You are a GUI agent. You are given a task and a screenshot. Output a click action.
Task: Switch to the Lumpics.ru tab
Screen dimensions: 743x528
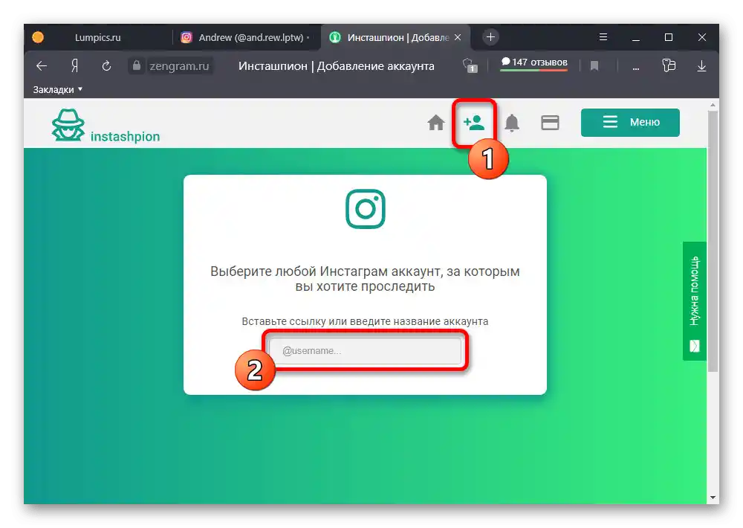[x=97, y=37]
